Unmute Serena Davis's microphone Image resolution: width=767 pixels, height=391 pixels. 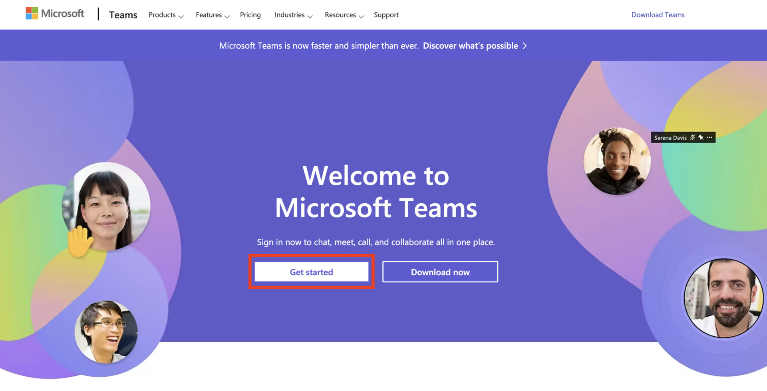point(693,137)
